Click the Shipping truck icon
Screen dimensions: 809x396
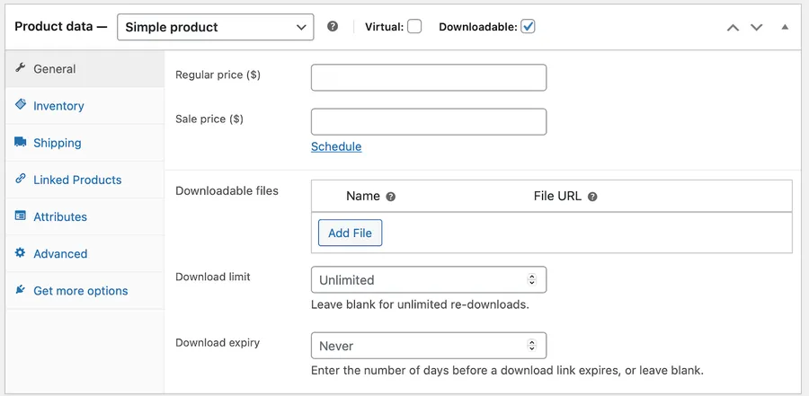(21, 142)
